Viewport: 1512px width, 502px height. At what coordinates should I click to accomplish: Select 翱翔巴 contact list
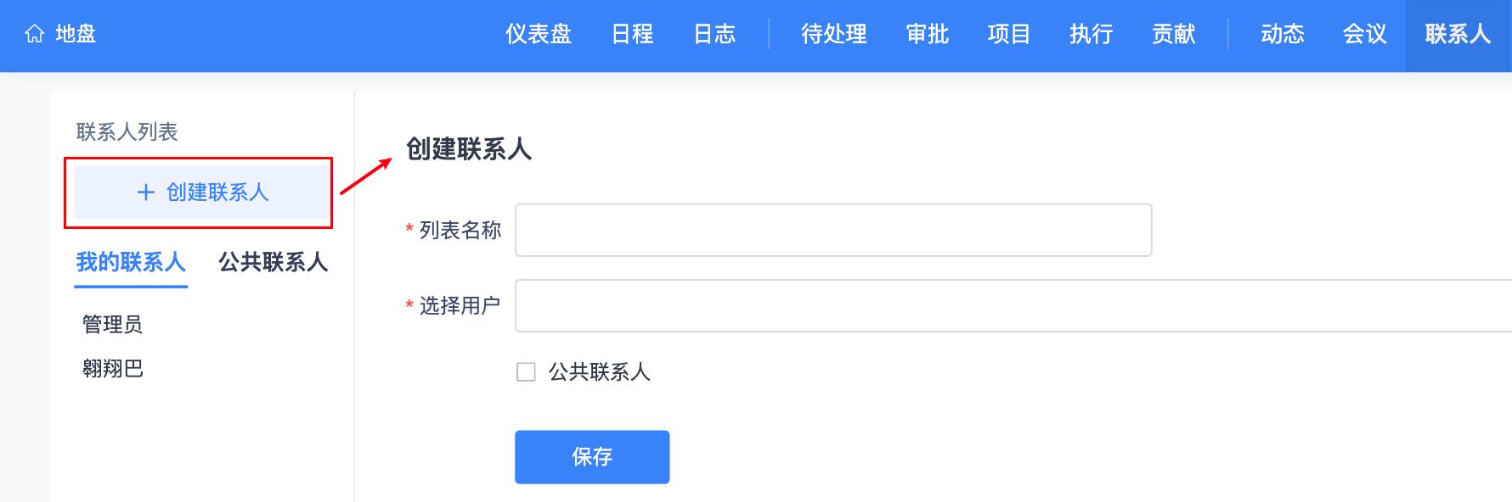point(112,369)
